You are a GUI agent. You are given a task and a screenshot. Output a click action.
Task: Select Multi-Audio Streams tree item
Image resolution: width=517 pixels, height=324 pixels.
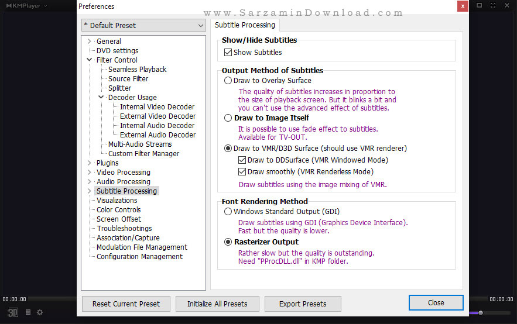(x=140, y=144)
